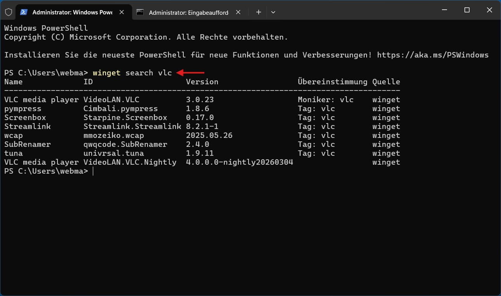Viewport: 501px width, 296px height.
Task: Click the VideoLAN.VLC package ID
Action: click(111, 99)
